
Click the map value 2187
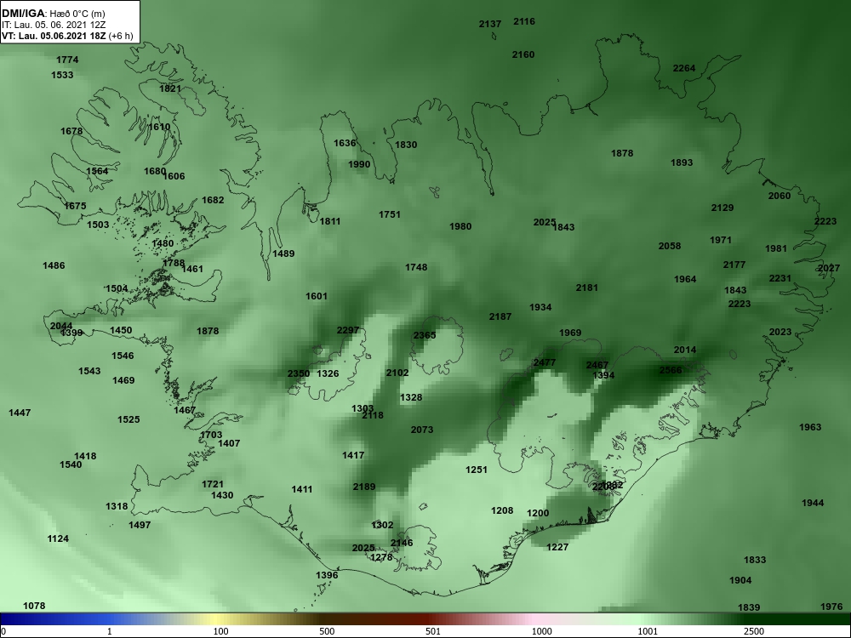(500, 316)
